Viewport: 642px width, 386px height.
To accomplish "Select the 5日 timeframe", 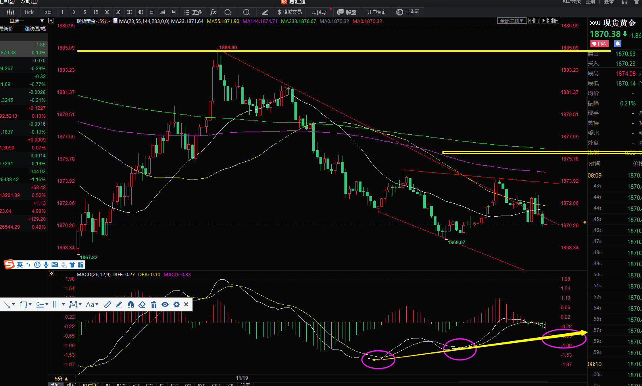I will [48, 12].
